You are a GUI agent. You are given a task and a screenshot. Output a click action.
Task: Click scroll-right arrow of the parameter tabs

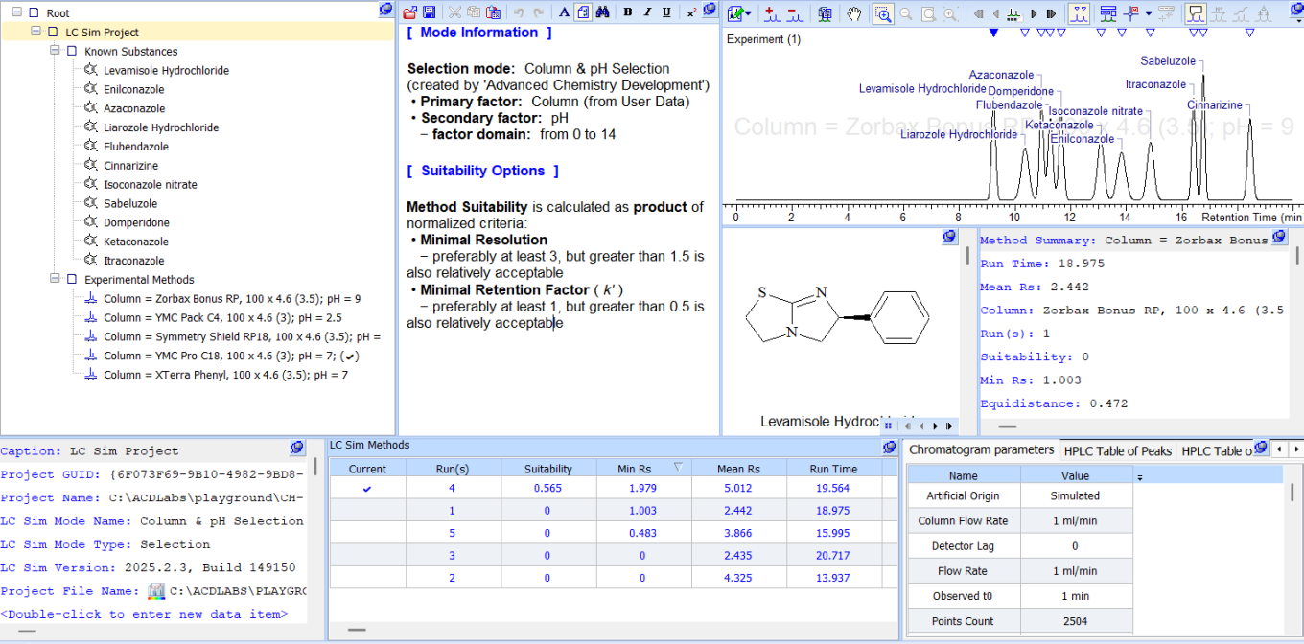1294,448
